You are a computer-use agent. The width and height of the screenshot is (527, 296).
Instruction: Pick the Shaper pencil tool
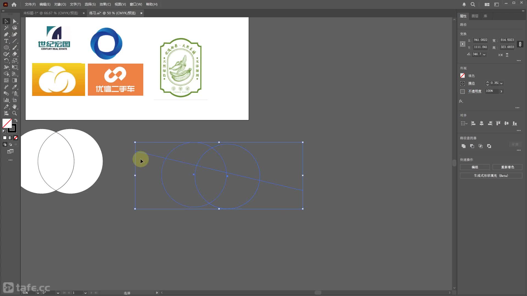pyautogui.click(x=6, y=54)
